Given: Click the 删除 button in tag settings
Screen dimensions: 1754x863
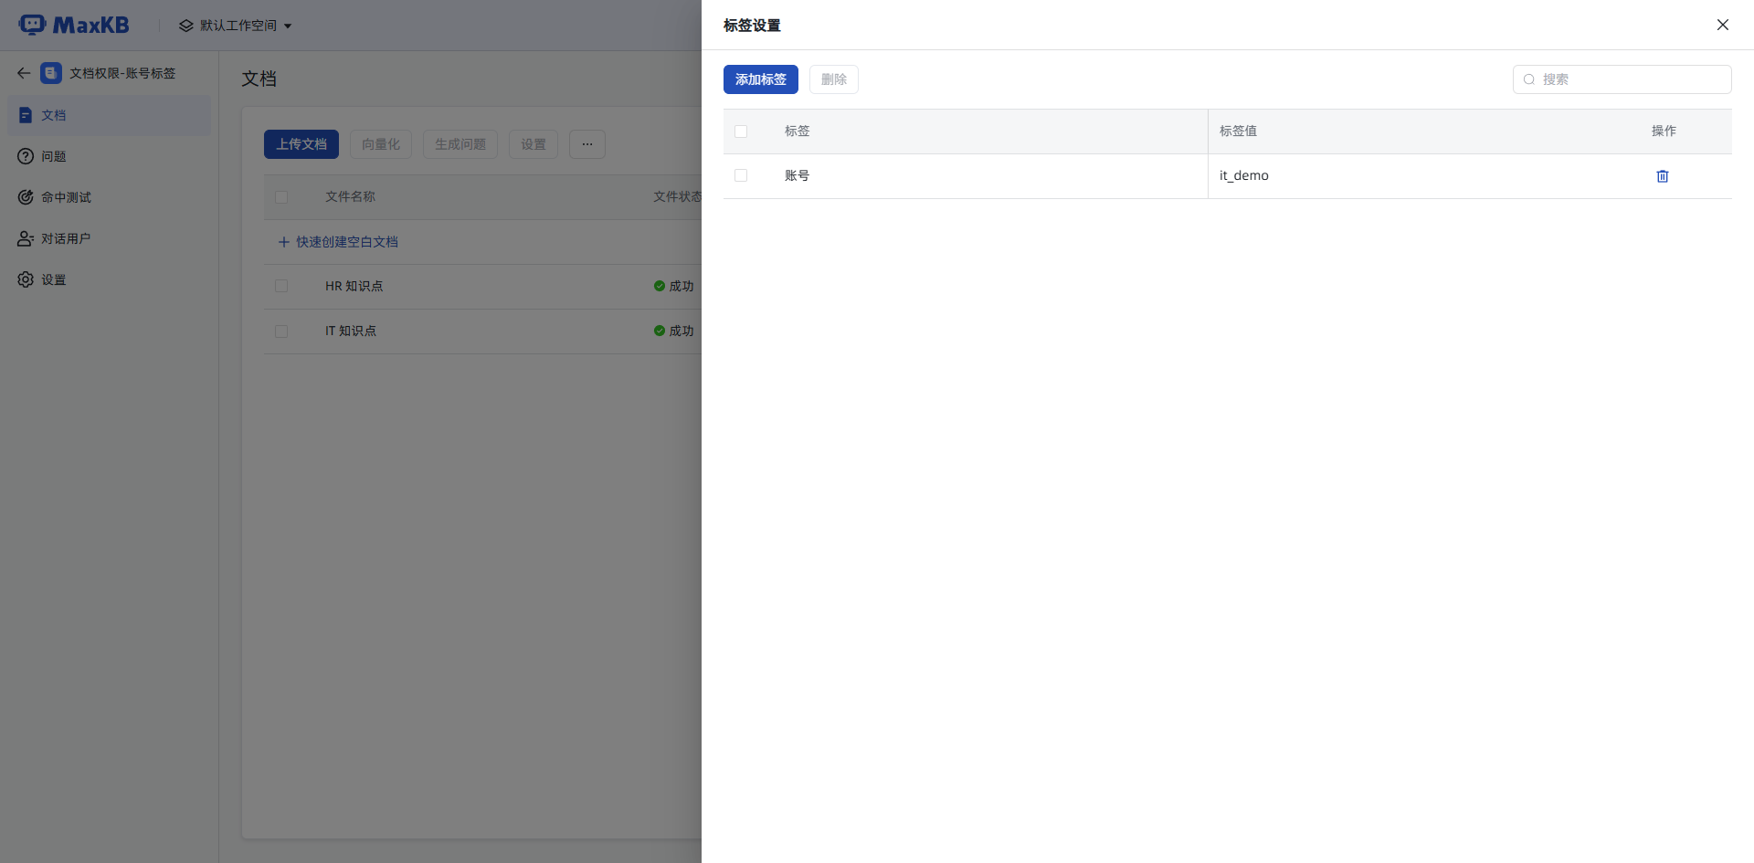Looking at the screenshot, I should click(x=833, y=79).
